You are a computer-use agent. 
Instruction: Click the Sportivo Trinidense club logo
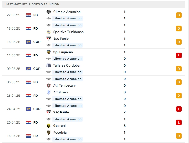click(49, 32)
